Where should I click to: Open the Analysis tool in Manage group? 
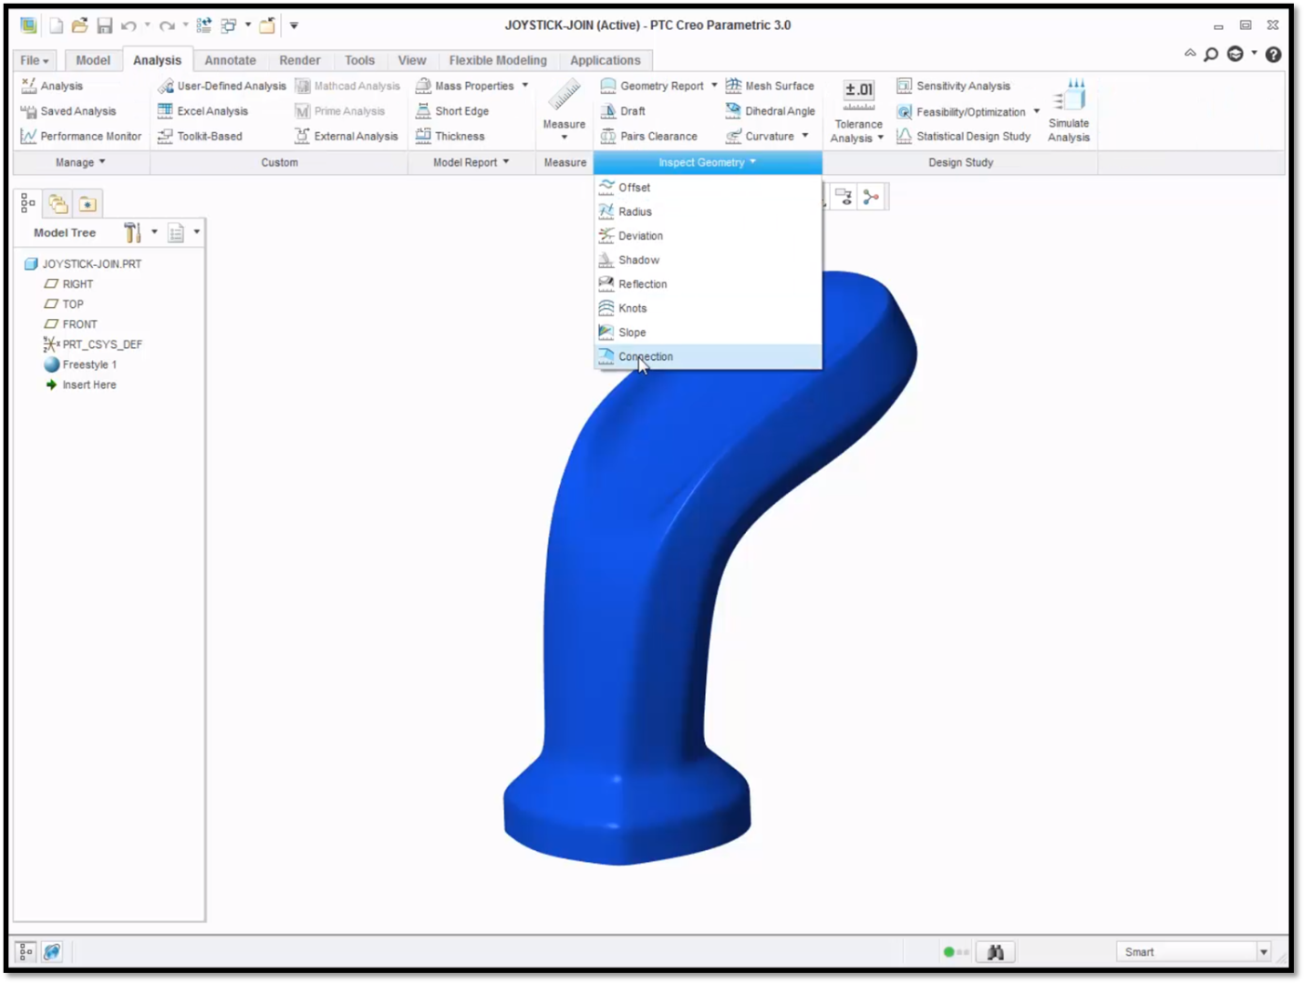click(x=52, y=86)
